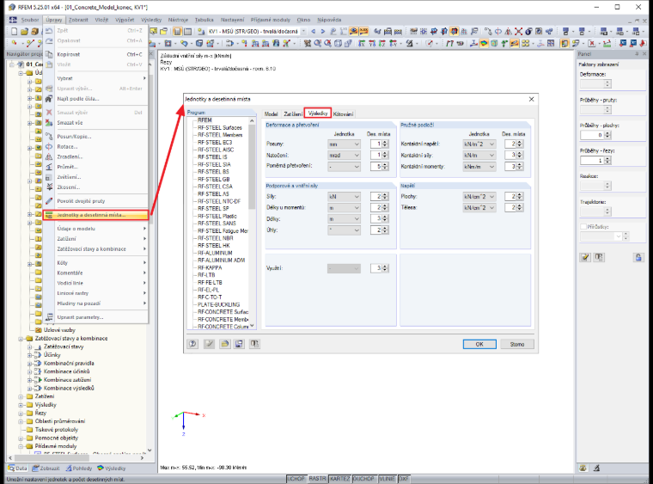Go to previous load case arrow
The width and height of the screenshot is (653, 484).
(313, 31)
